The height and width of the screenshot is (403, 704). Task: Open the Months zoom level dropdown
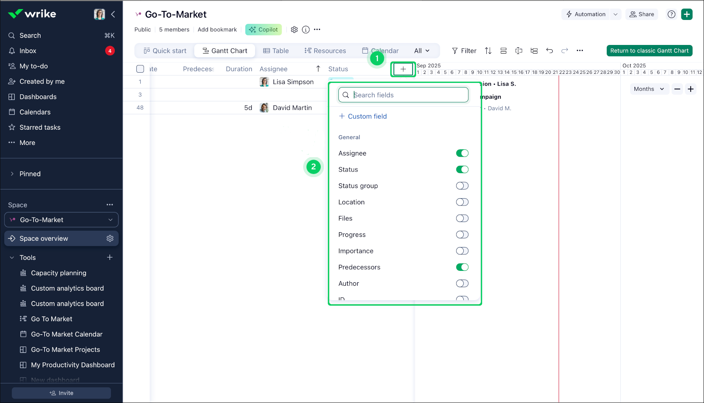coord(649,89)
